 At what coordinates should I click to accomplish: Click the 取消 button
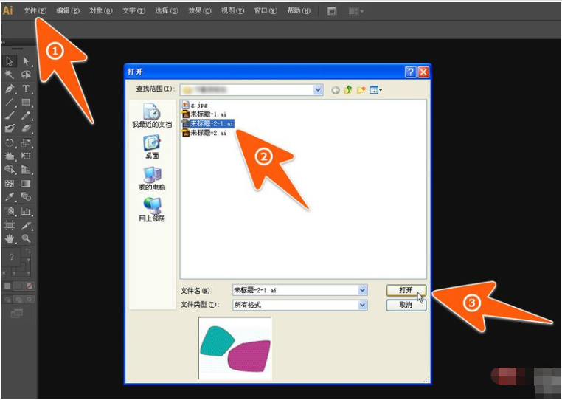pyautogui.click(x=406, y=305)
